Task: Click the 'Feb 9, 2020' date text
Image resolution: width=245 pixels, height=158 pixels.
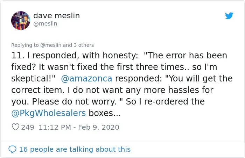Action: (99, 127)
